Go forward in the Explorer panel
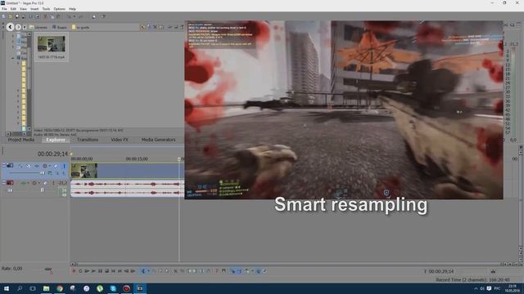This screenshot has width=524, height=294. (x=18, y=27)
